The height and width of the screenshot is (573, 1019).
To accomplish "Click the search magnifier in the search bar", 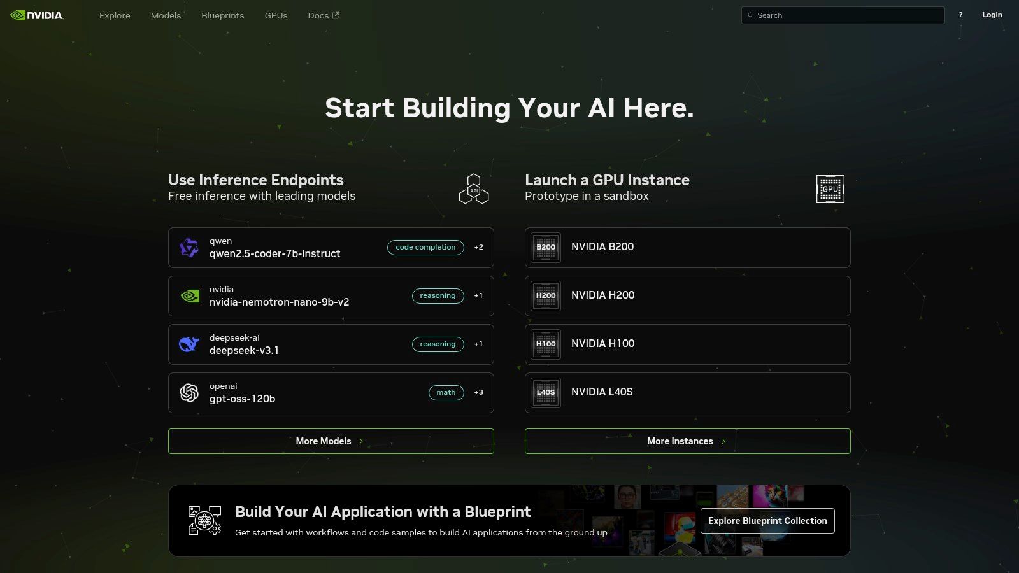I will [x=751, y=15].
